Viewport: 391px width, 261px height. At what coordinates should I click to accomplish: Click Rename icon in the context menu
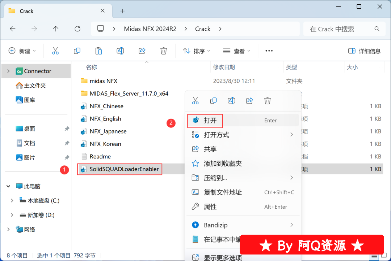pyautogui.click(x=231, y=101)
